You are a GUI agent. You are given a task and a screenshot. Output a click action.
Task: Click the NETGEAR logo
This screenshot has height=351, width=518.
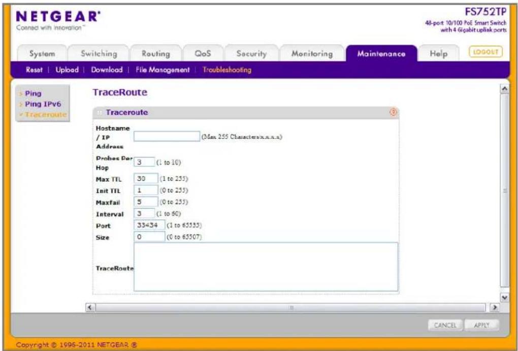tap(58, 17)
